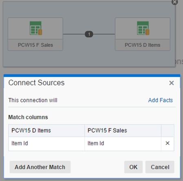Viewport: 183px width, 181px height.
Task: Click the Connect Sources dialog title
Action: click(x=36, y=83)
